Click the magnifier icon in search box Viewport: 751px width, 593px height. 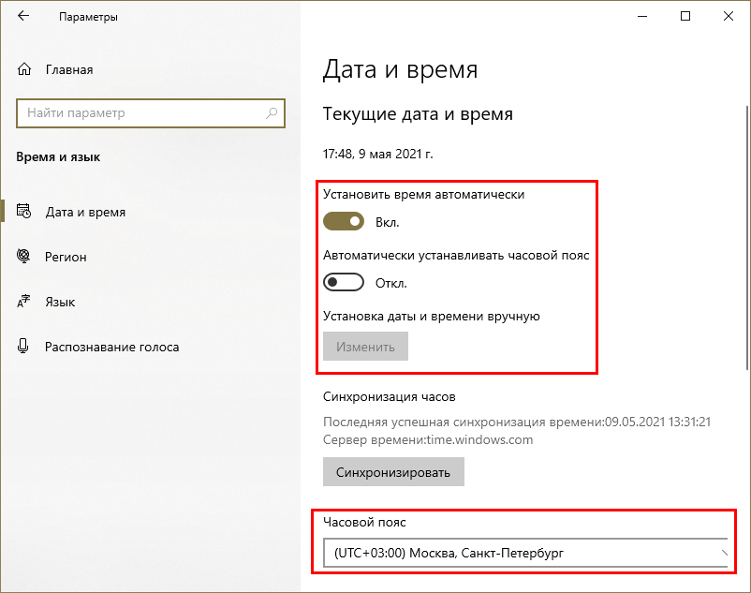272,113
